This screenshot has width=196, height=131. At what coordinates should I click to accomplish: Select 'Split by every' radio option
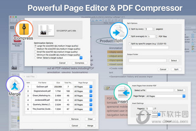(130, 29)
